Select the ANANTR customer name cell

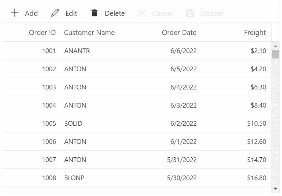pos(77,51)
